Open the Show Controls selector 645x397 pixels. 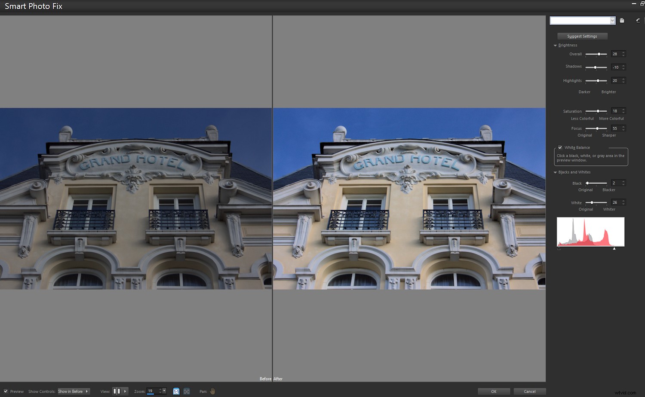click(73, 391)
